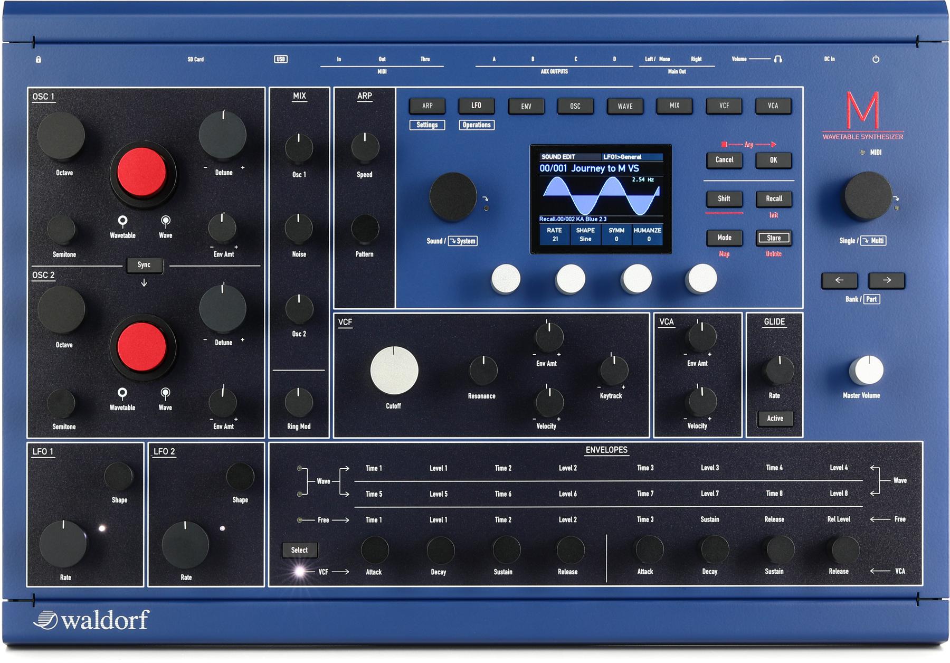This screenshot has width=950, height=663.
Task: Click the Single / Multi selection dial
Action: pos(868,196)
